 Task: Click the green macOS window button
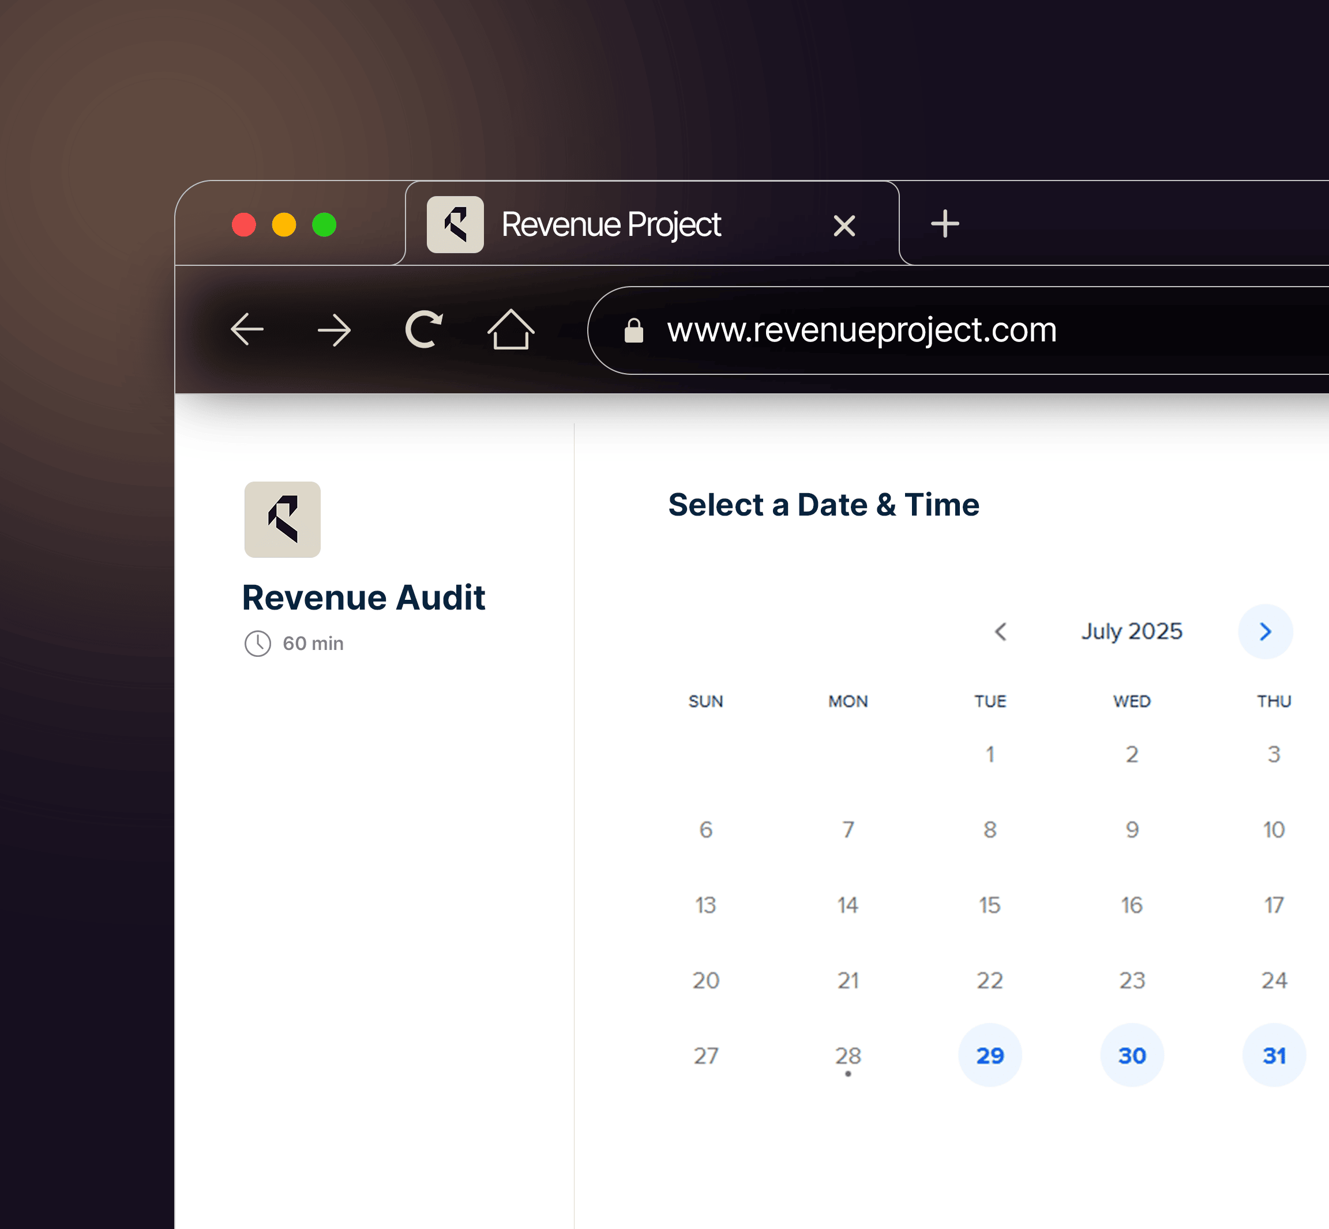click(x=324, y=225)
